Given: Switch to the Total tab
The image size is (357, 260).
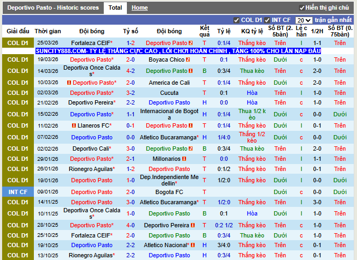Looking at the screenshot, I should coord(115,8).
